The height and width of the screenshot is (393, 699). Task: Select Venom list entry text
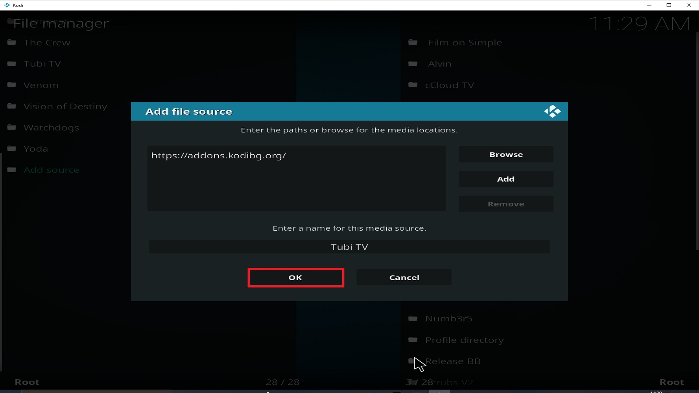tap(41, 85)
